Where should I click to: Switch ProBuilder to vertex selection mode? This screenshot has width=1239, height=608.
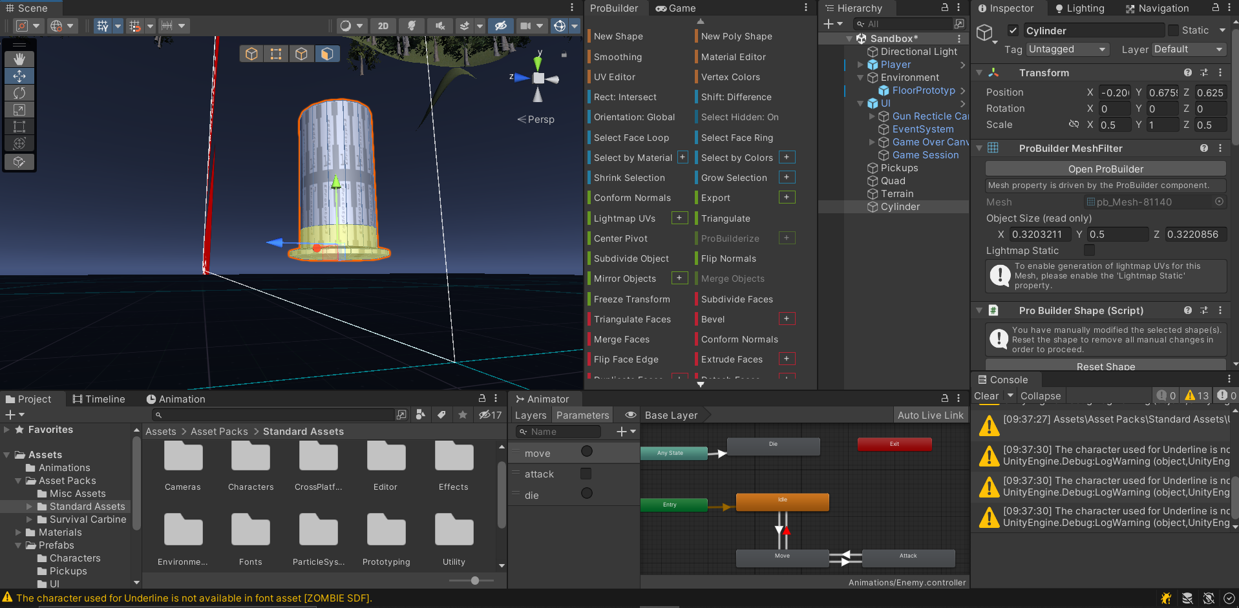point(276,54)
